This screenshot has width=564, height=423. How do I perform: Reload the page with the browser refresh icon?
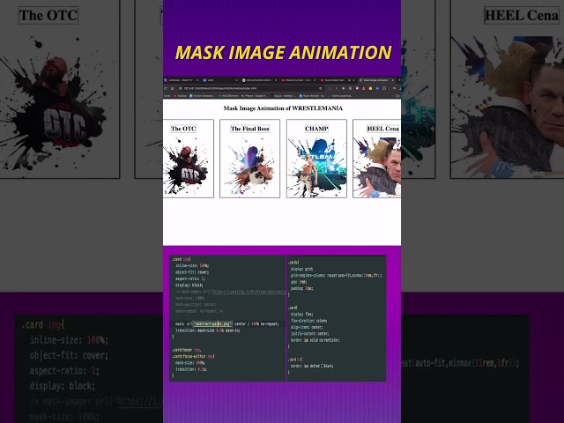click(166, 88)
